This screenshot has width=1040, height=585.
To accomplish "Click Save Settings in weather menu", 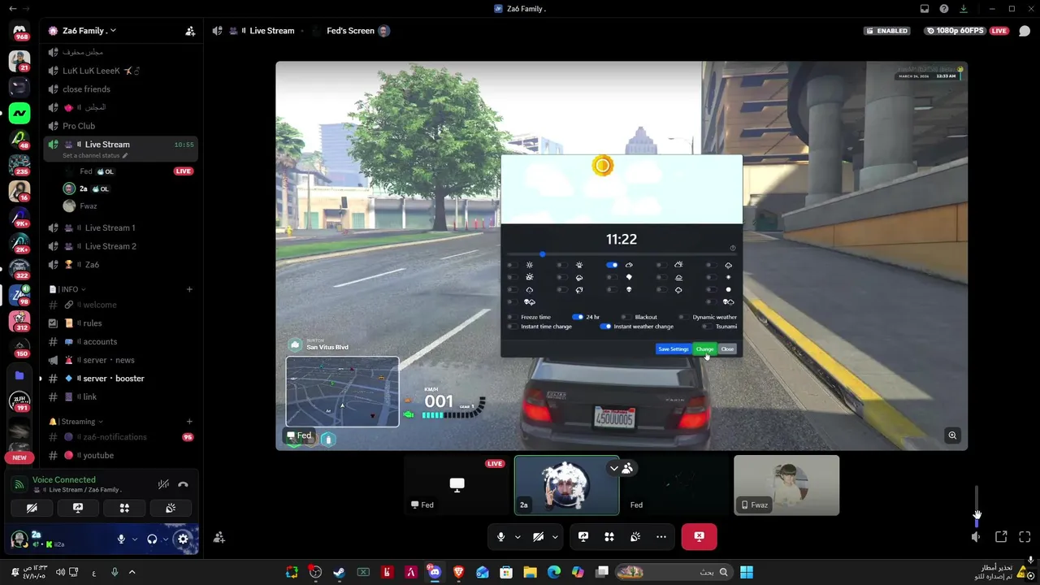I will click(674, 349).
